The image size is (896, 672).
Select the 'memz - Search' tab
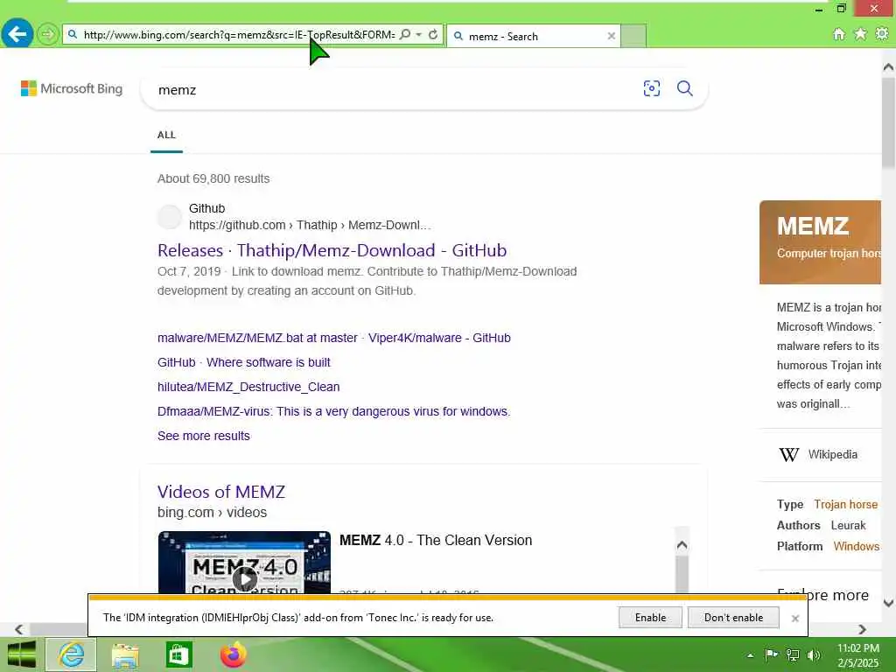tap(533, 36)
